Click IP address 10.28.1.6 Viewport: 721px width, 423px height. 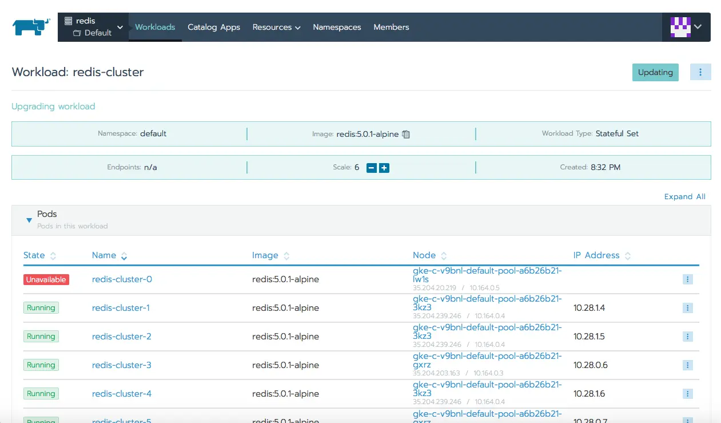(589, 394)
